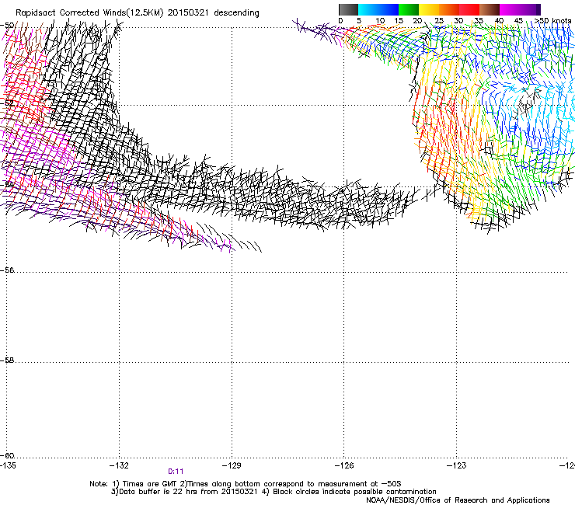Screen dimensions: 575x505
Task: Click the dark purple 45-50 knots legend segment
Action: point(530,9)
